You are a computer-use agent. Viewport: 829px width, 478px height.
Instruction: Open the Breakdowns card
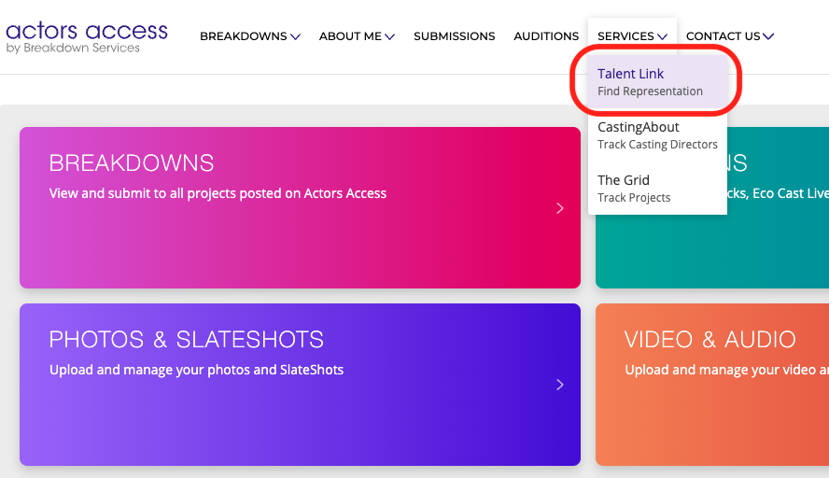pyautogui.click(x=300, y=207)
